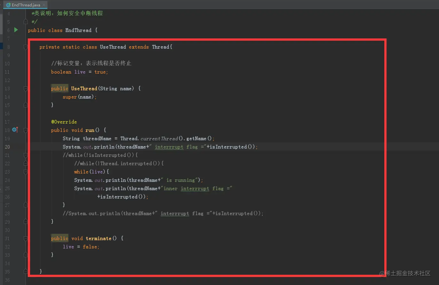
Task: Click the Chinese flag variable comment on line 10
Action: tap(91, 63)
